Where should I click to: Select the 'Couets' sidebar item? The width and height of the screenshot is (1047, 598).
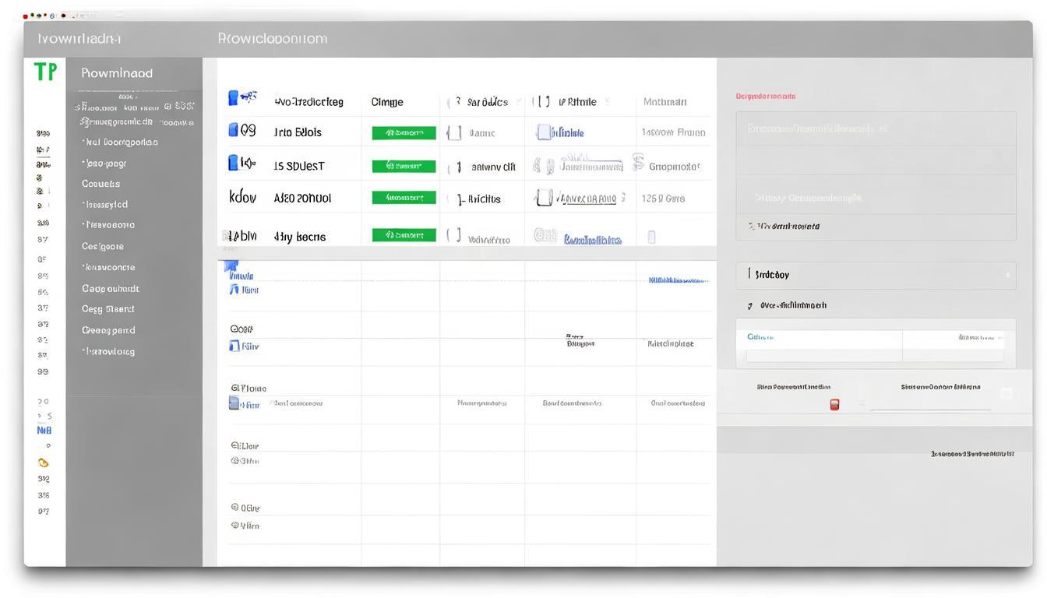click(x=101, y=185)
